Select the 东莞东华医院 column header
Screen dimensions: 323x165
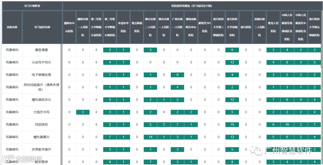click(124, 27)
